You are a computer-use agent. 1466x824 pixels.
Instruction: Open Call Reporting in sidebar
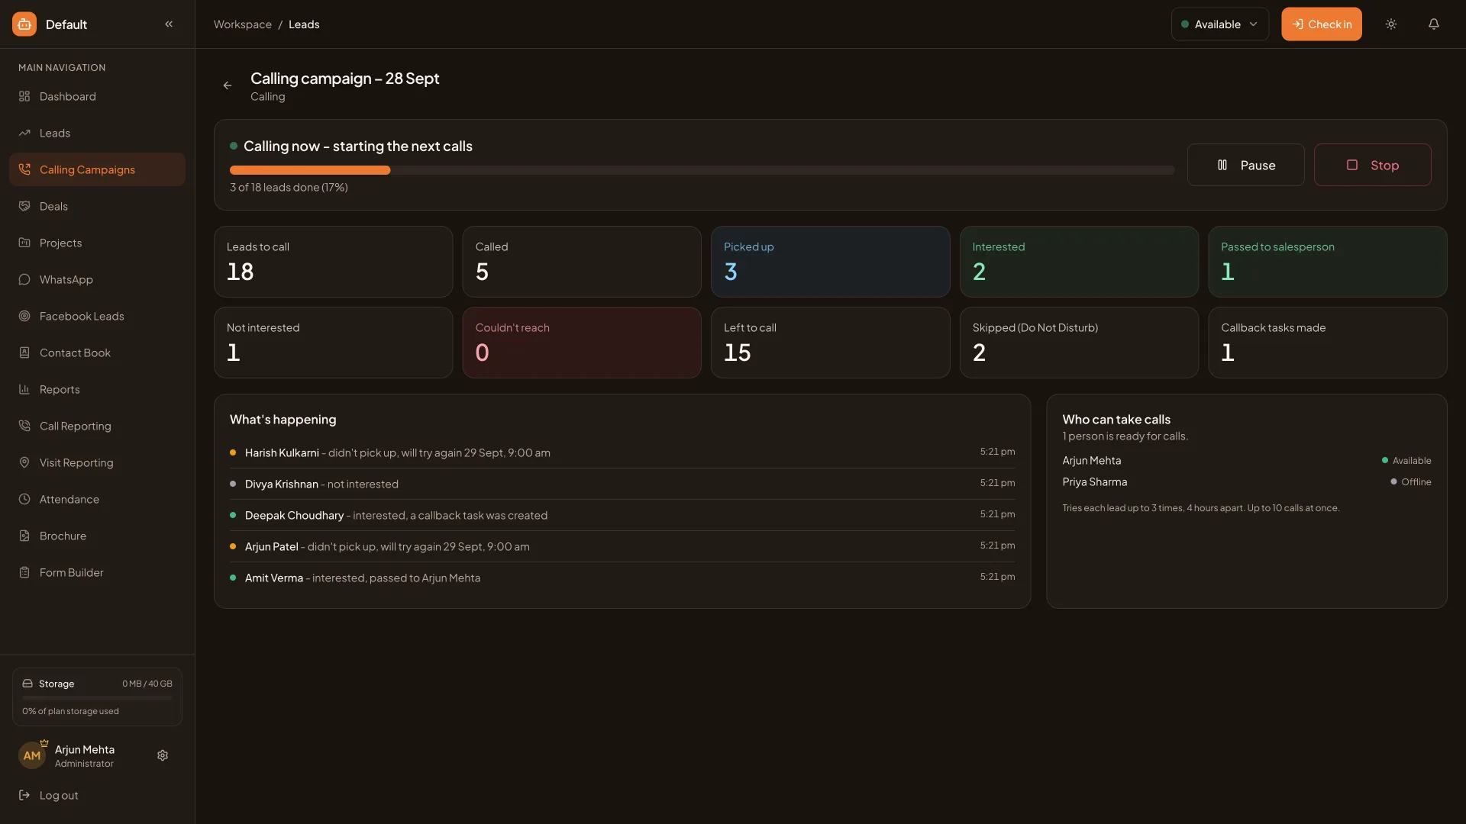pyautogui.click(x=97, y=426)
